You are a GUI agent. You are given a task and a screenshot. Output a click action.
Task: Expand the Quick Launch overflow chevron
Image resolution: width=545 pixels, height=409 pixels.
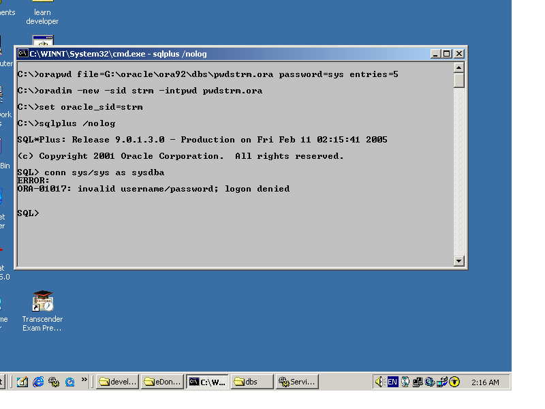point(84,380)
